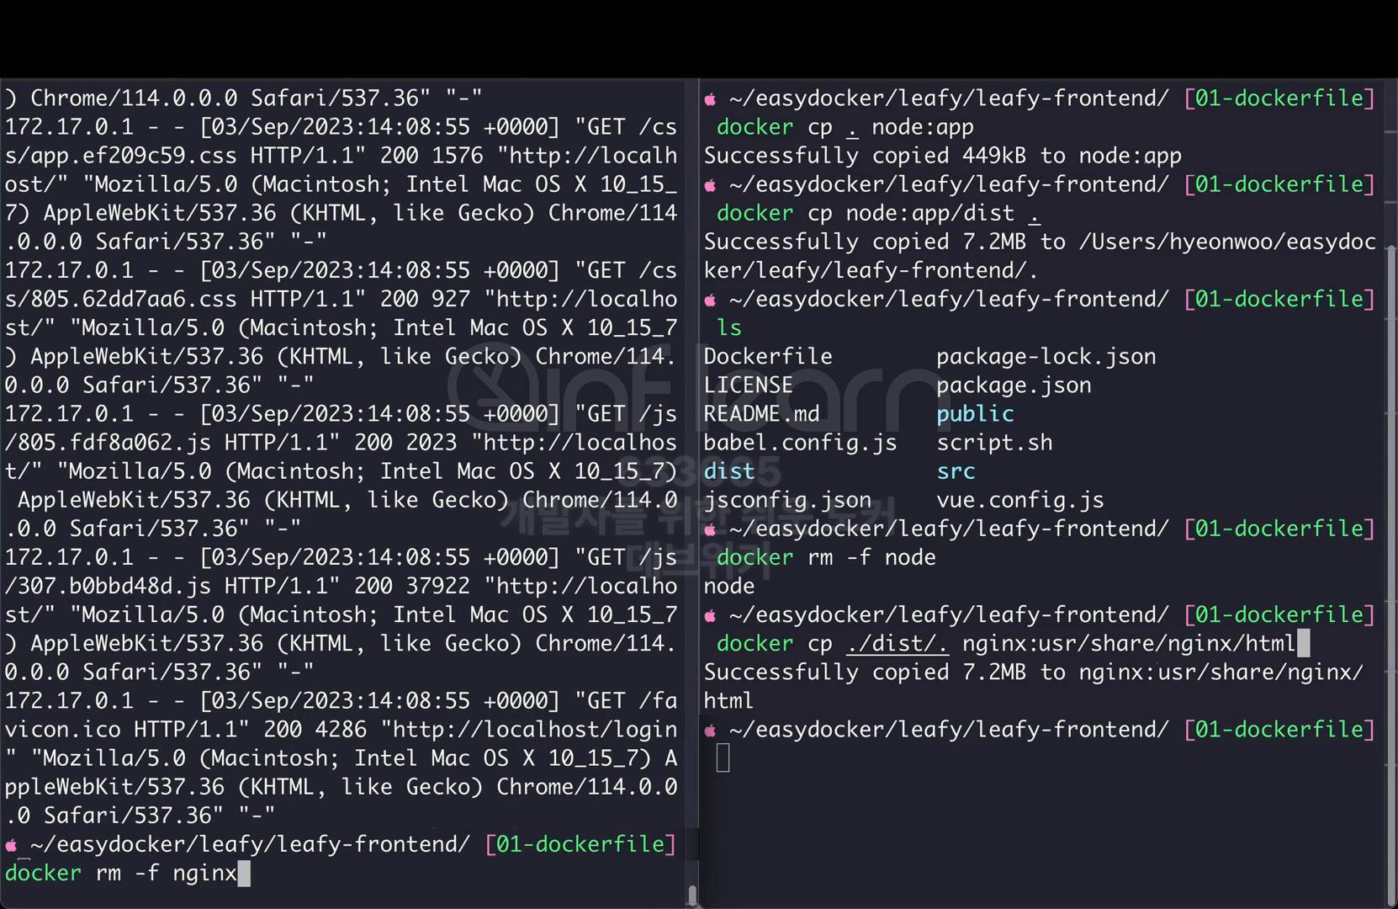The image size is (1398, 909).
Task: Click the empty cursor on the right pane's last prompt
Action: click(x=723, y=758)
